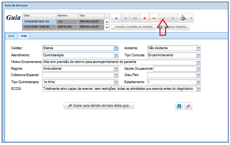Viewport: 230px width, 145px height.
Task: Open the Estadiamento dropdown
Action: (199, 82)
